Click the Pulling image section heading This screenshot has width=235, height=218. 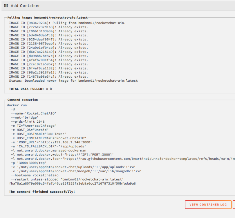point(48,17)
